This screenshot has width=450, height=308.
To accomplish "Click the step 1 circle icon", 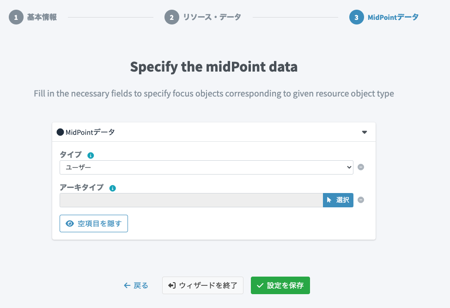I will 16,18.
